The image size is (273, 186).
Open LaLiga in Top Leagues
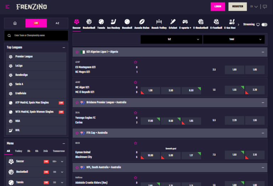(36, 66)
